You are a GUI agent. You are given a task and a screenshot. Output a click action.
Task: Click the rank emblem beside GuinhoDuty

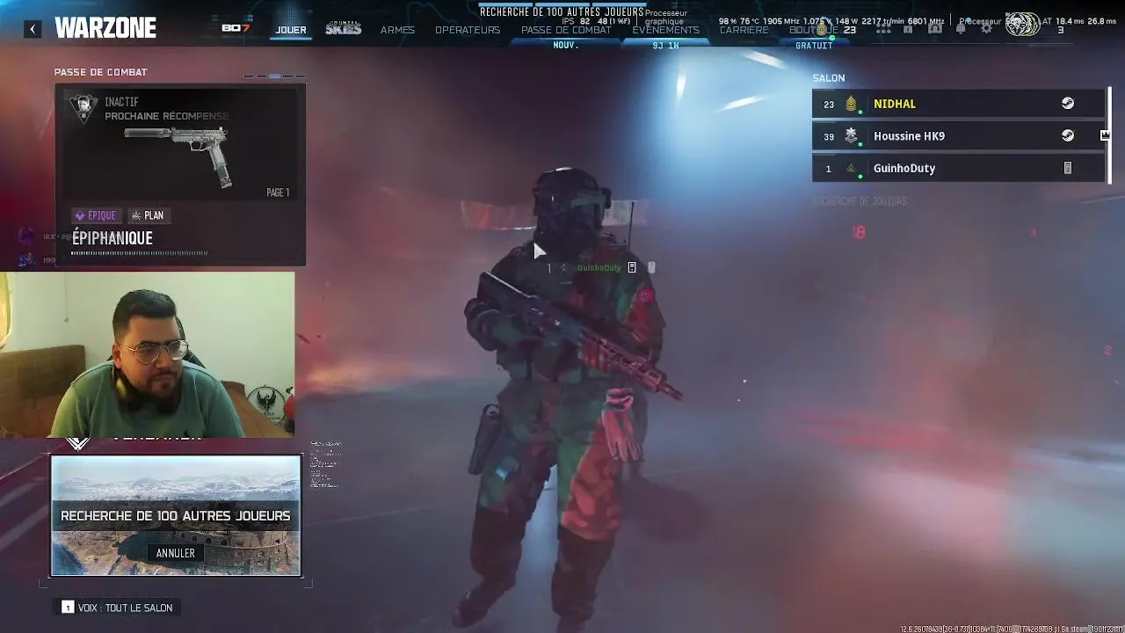point(851,168)
